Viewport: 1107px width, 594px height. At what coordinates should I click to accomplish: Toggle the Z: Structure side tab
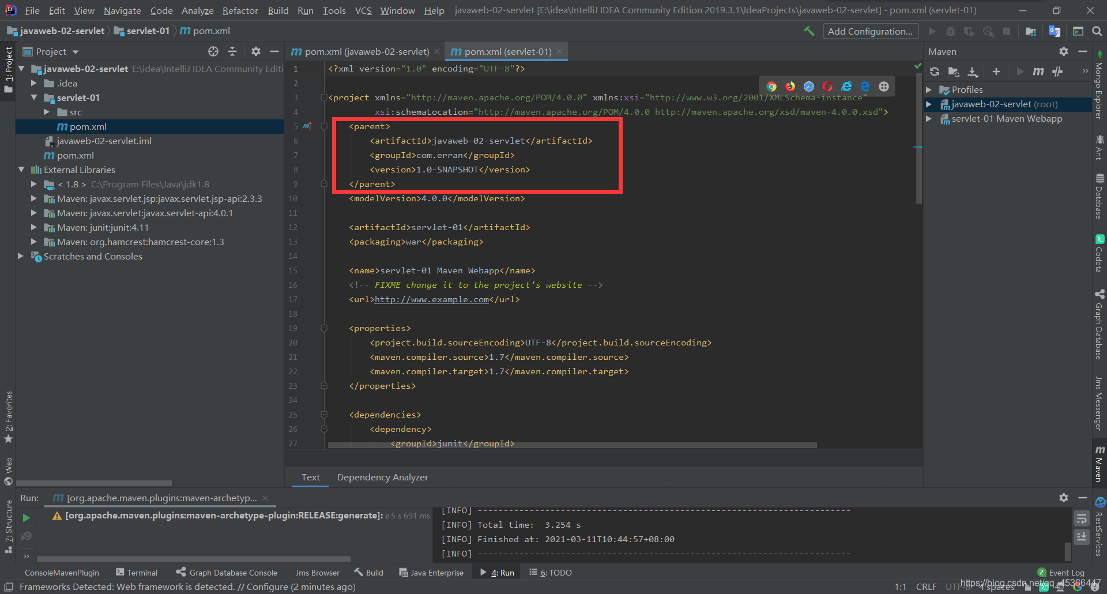tap(8, 527)
